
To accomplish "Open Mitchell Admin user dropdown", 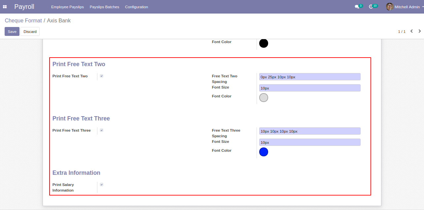I will 405,7.
